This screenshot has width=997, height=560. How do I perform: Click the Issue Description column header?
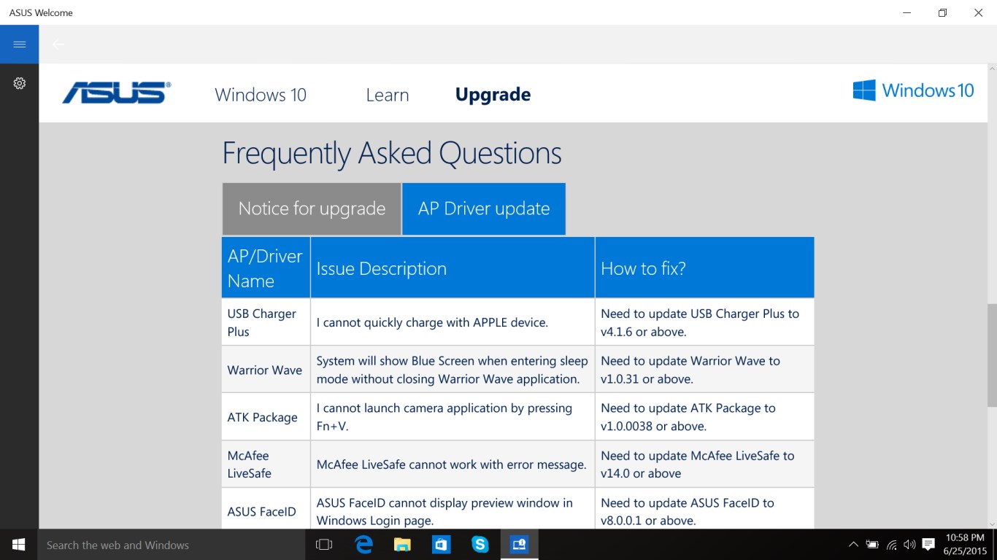pyautogui.click(x=453, y=268)
